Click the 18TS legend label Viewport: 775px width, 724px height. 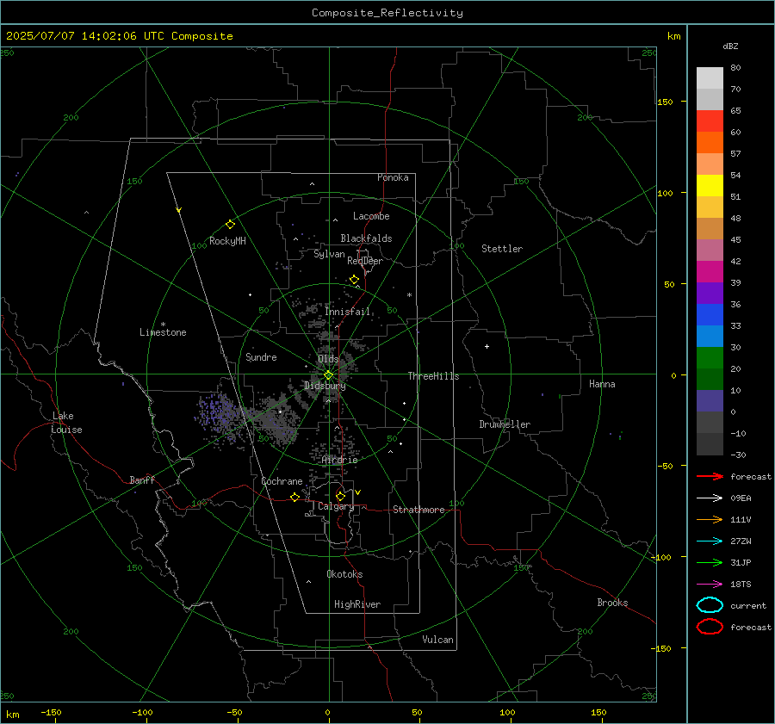click(741, 585)
